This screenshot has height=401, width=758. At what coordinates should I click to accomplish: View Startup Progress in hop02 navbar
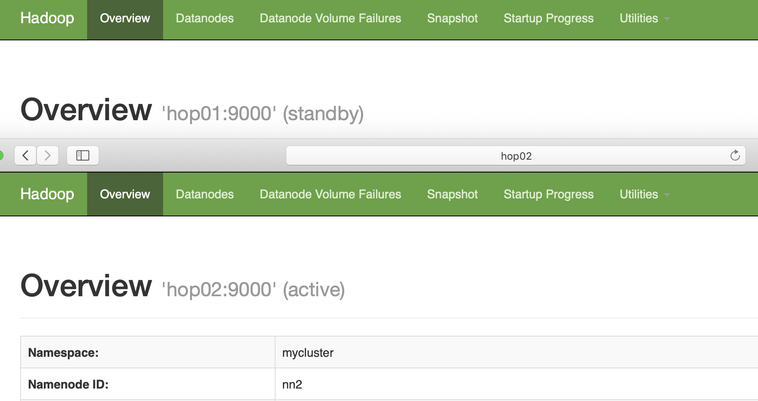click(549, 194)
